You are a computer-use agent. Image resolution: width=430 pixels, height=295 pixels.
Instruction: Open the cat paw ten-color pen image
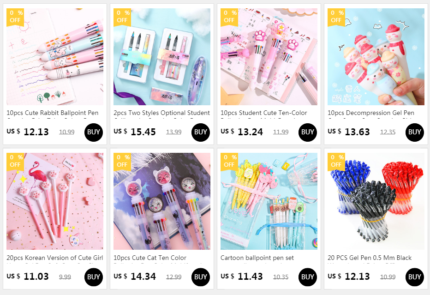pos(269,56)
